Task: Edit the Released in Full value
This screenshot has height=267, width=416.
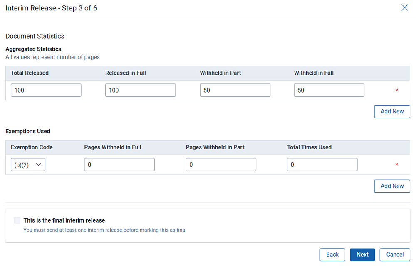Action: click(x=140, y=91)
